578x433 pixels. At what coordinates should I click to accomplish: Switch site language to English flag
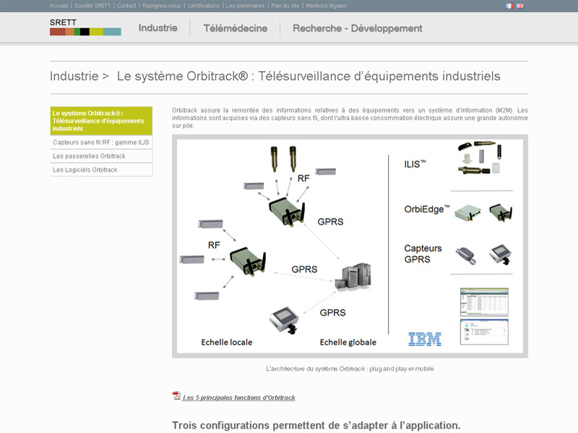(x=520, y=6)
